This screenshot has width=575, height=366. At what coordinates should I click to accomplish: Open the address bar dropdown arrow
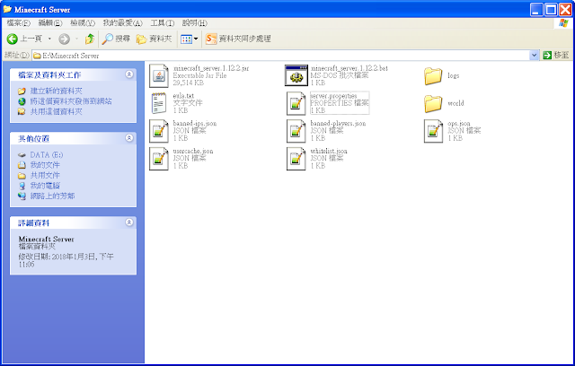click(534, 56)
